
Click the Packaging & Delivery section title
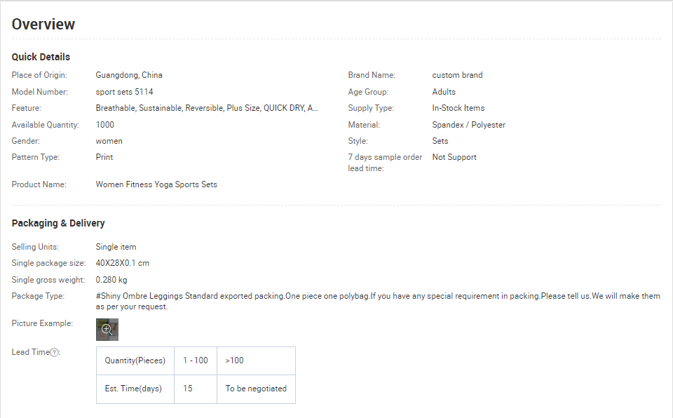58,224
